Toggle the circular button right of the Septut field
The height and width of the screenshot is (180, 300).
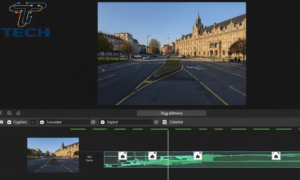[x=156, y=122]
